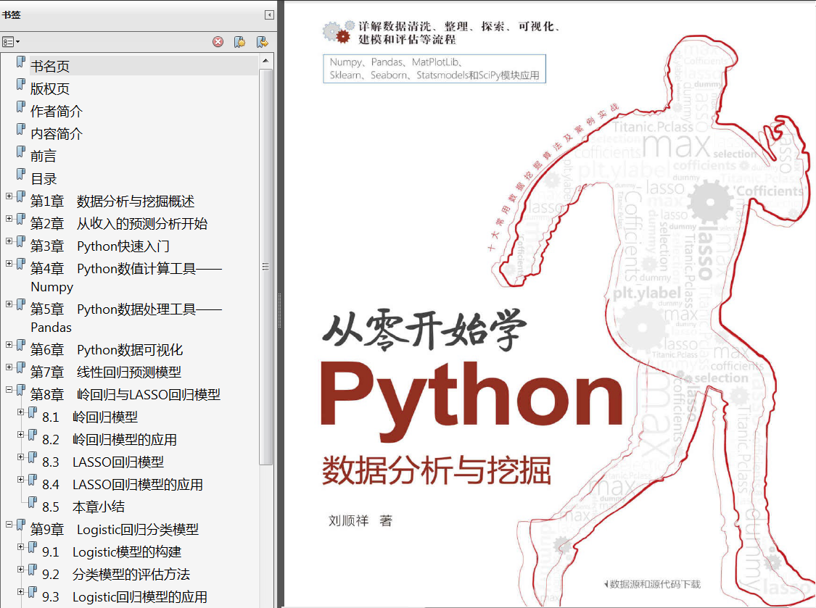This screenshot has height=608, width=816.
Task: Open the 版权页 page via bookmark
Action: pyautogui.click(x=48, y=88)
